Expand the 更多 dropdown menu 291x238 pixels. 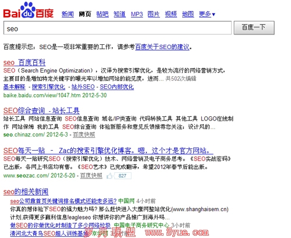[207, 14]
